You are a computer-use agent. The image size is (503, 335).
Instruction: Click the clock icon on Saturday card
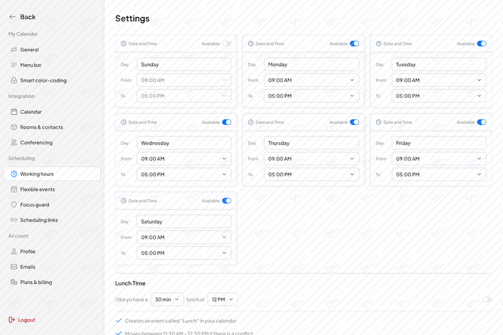tap(123, 200)
